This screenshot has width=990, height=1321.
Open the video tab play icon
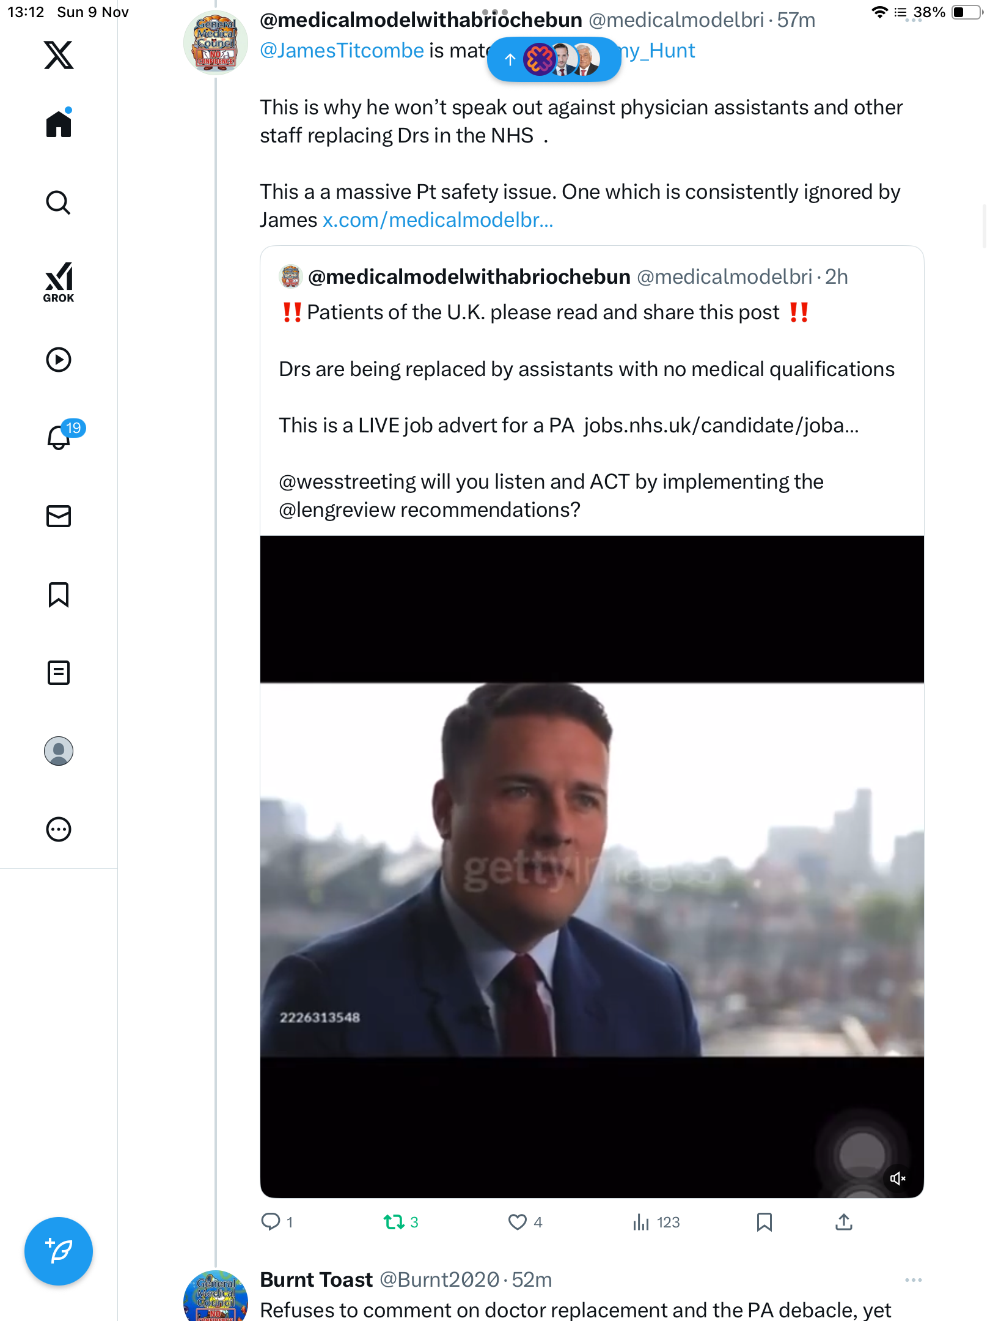pos(59,360)
